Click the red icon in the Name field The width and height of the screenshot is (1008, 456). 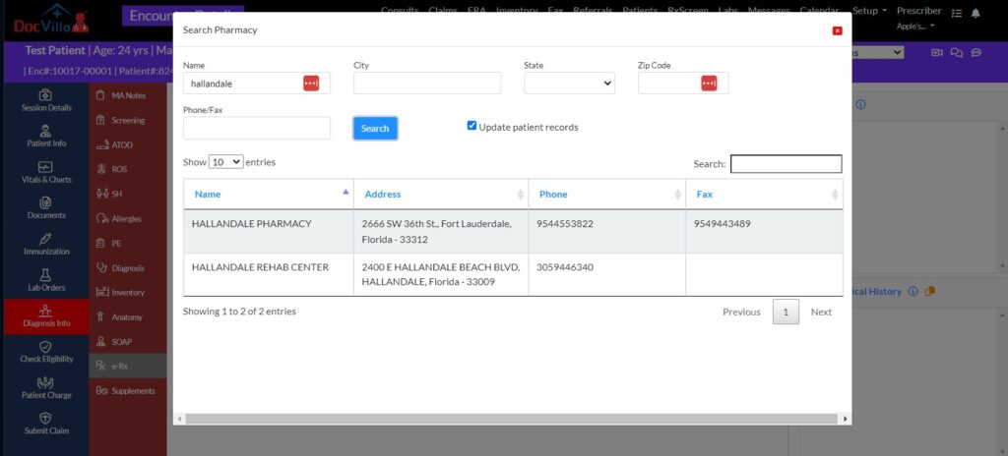[x=311, y=83]
